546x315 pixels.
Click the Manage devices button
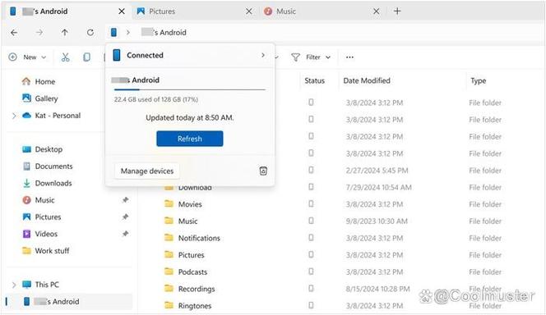(x=147, y=171)
